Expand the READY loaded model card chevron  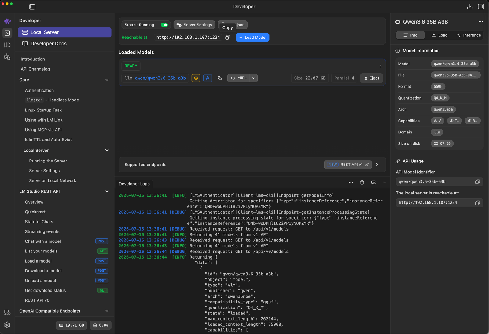(x=381, y=66)
